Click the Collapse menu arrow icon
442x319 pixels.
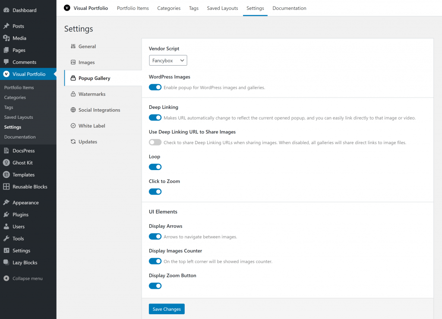point(6,278)
